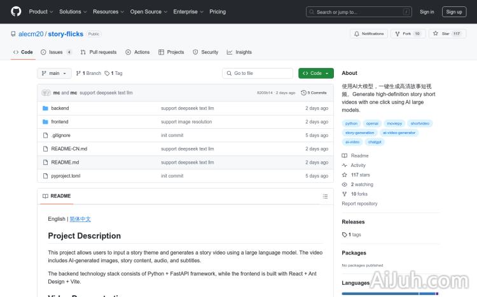Open the frontend folder

(60, 122)
